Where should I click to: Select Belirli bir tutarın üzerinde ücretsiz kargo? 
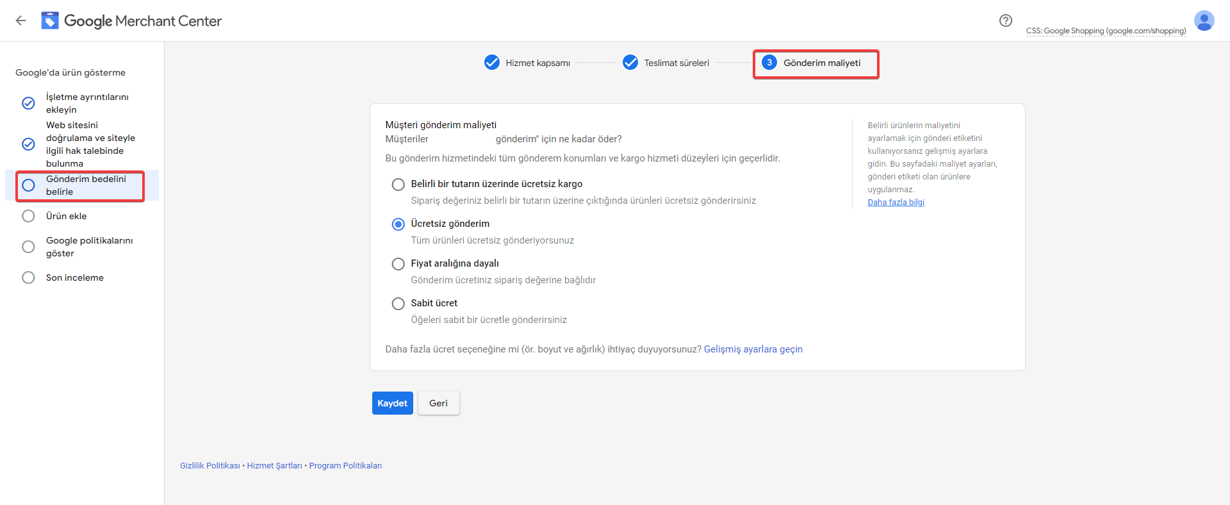[x=398, y=185]
